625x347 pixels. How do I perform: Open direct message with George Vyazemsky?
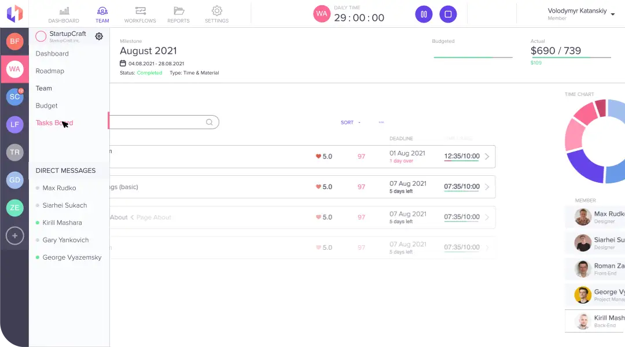(72, 257)
